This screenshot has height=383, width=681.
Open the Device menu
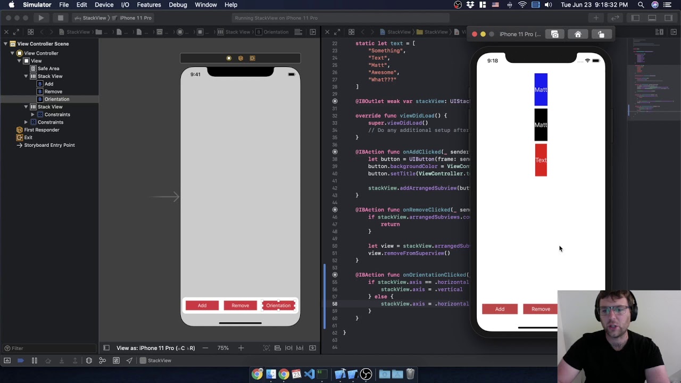tap(104, 5)
